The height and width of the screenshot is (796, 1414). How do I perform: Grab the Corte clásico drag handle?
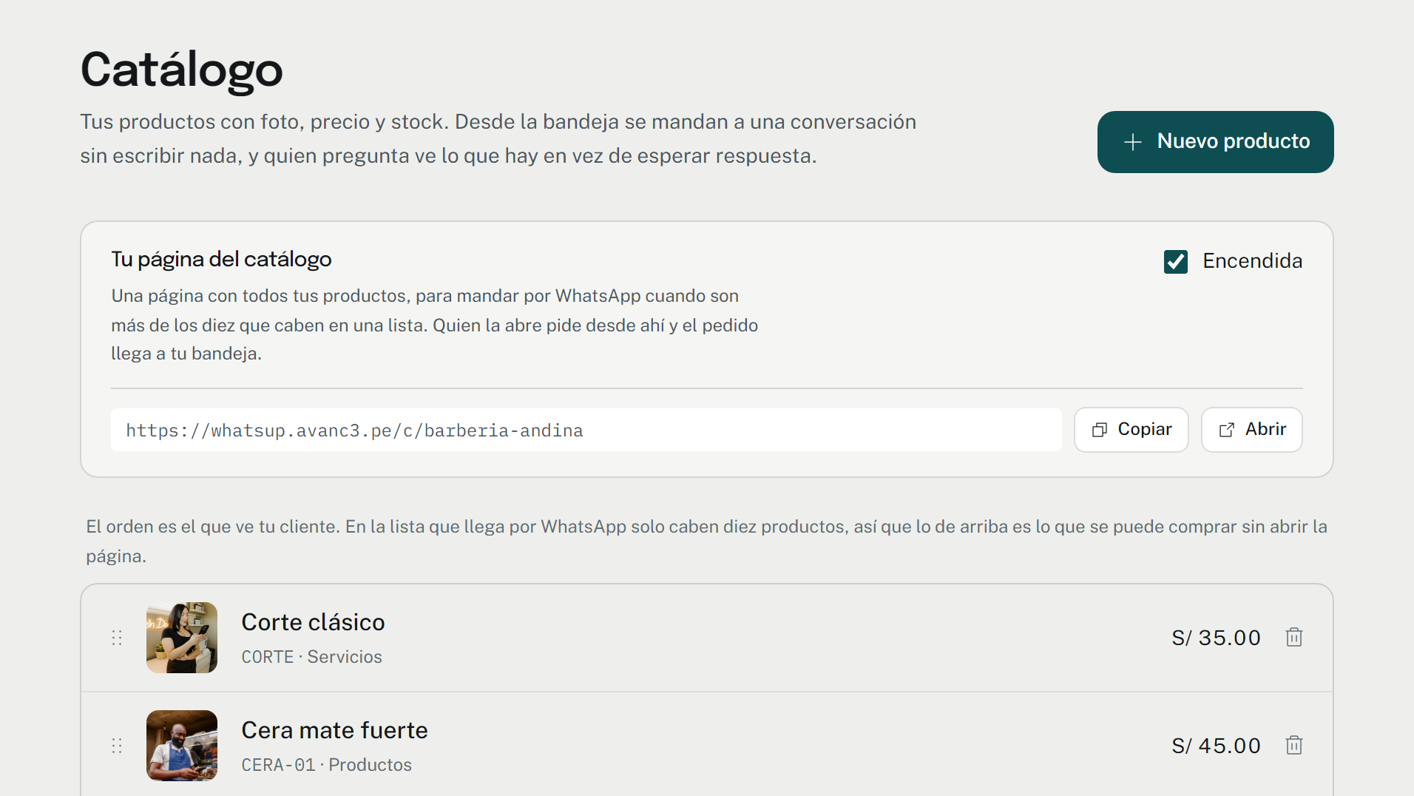(x=117, y=638)
